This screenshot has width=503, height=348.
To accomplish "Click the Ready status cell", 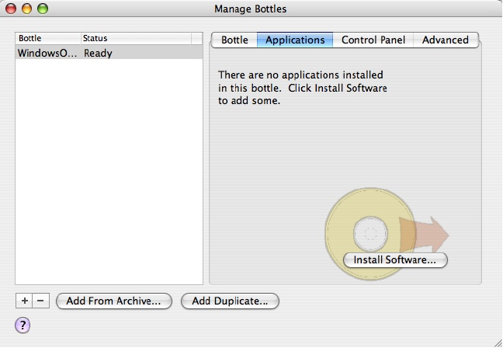I will tap(99, 54).
